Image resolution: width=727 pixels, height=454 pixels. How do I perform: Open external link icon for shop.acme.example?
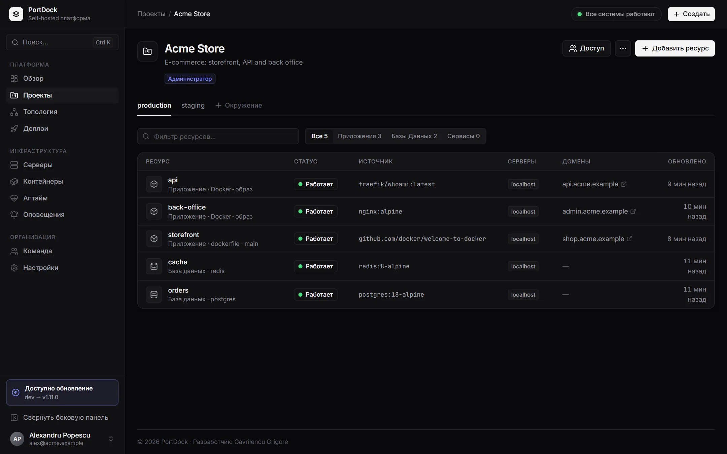(629, 239)
